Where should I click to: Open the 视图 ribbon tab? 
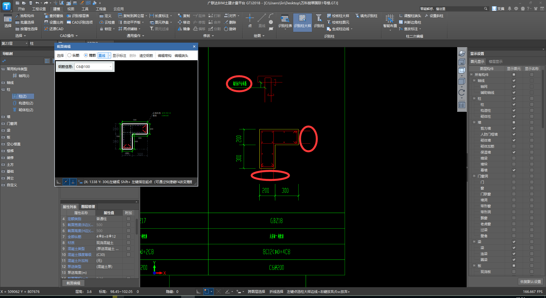coord(71,9)
